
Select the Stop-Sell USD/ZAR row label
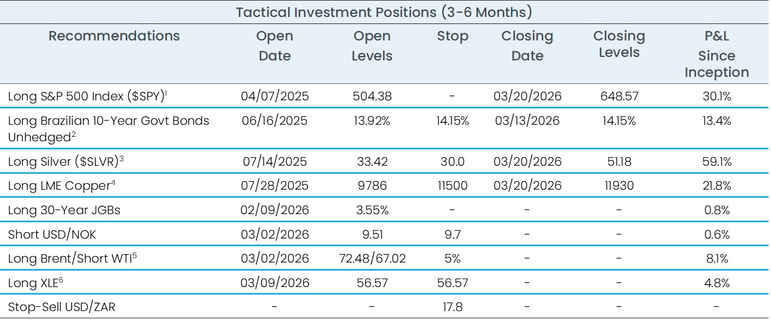click(61, 307)
